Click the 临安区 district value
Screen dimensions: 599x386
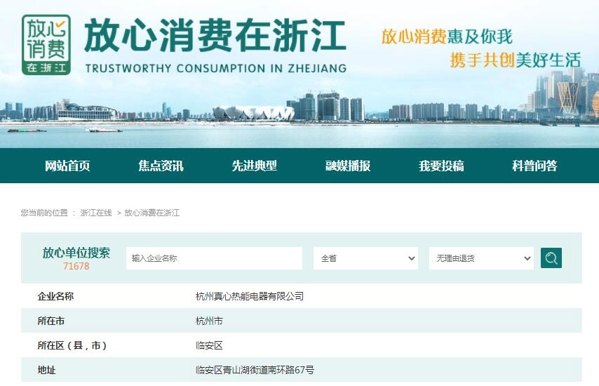[x=209, y=345]
